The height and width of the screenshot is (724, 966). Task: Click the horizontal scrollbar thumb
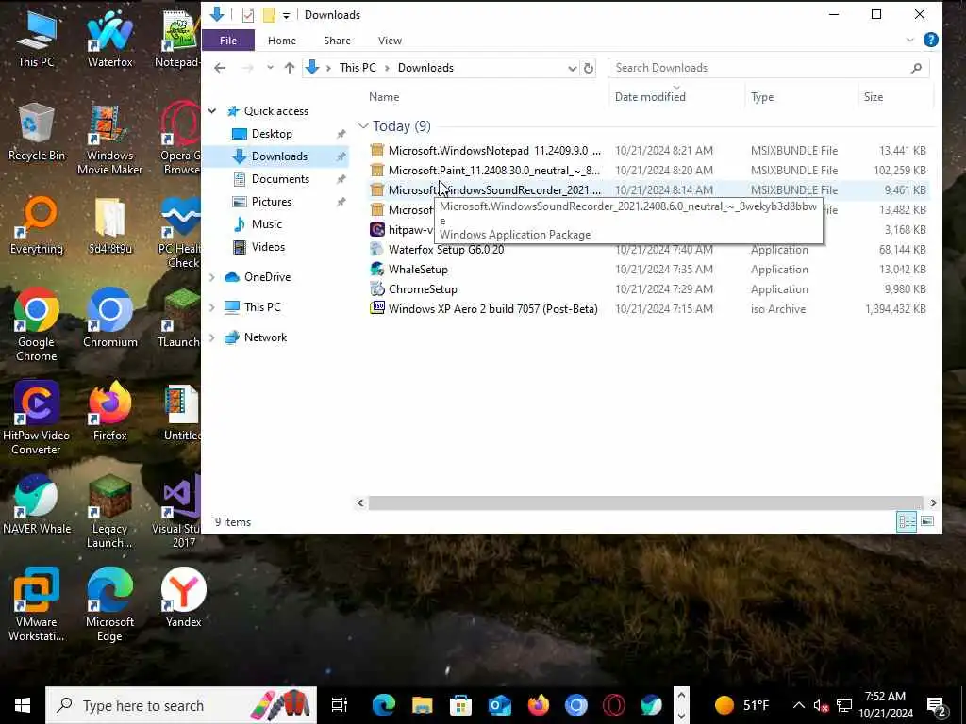click(x=645, y=503)
